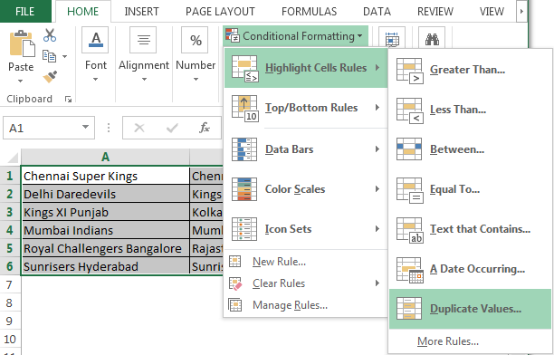
Task: Click the Find binoculars icon
Action: pos(432,39)
